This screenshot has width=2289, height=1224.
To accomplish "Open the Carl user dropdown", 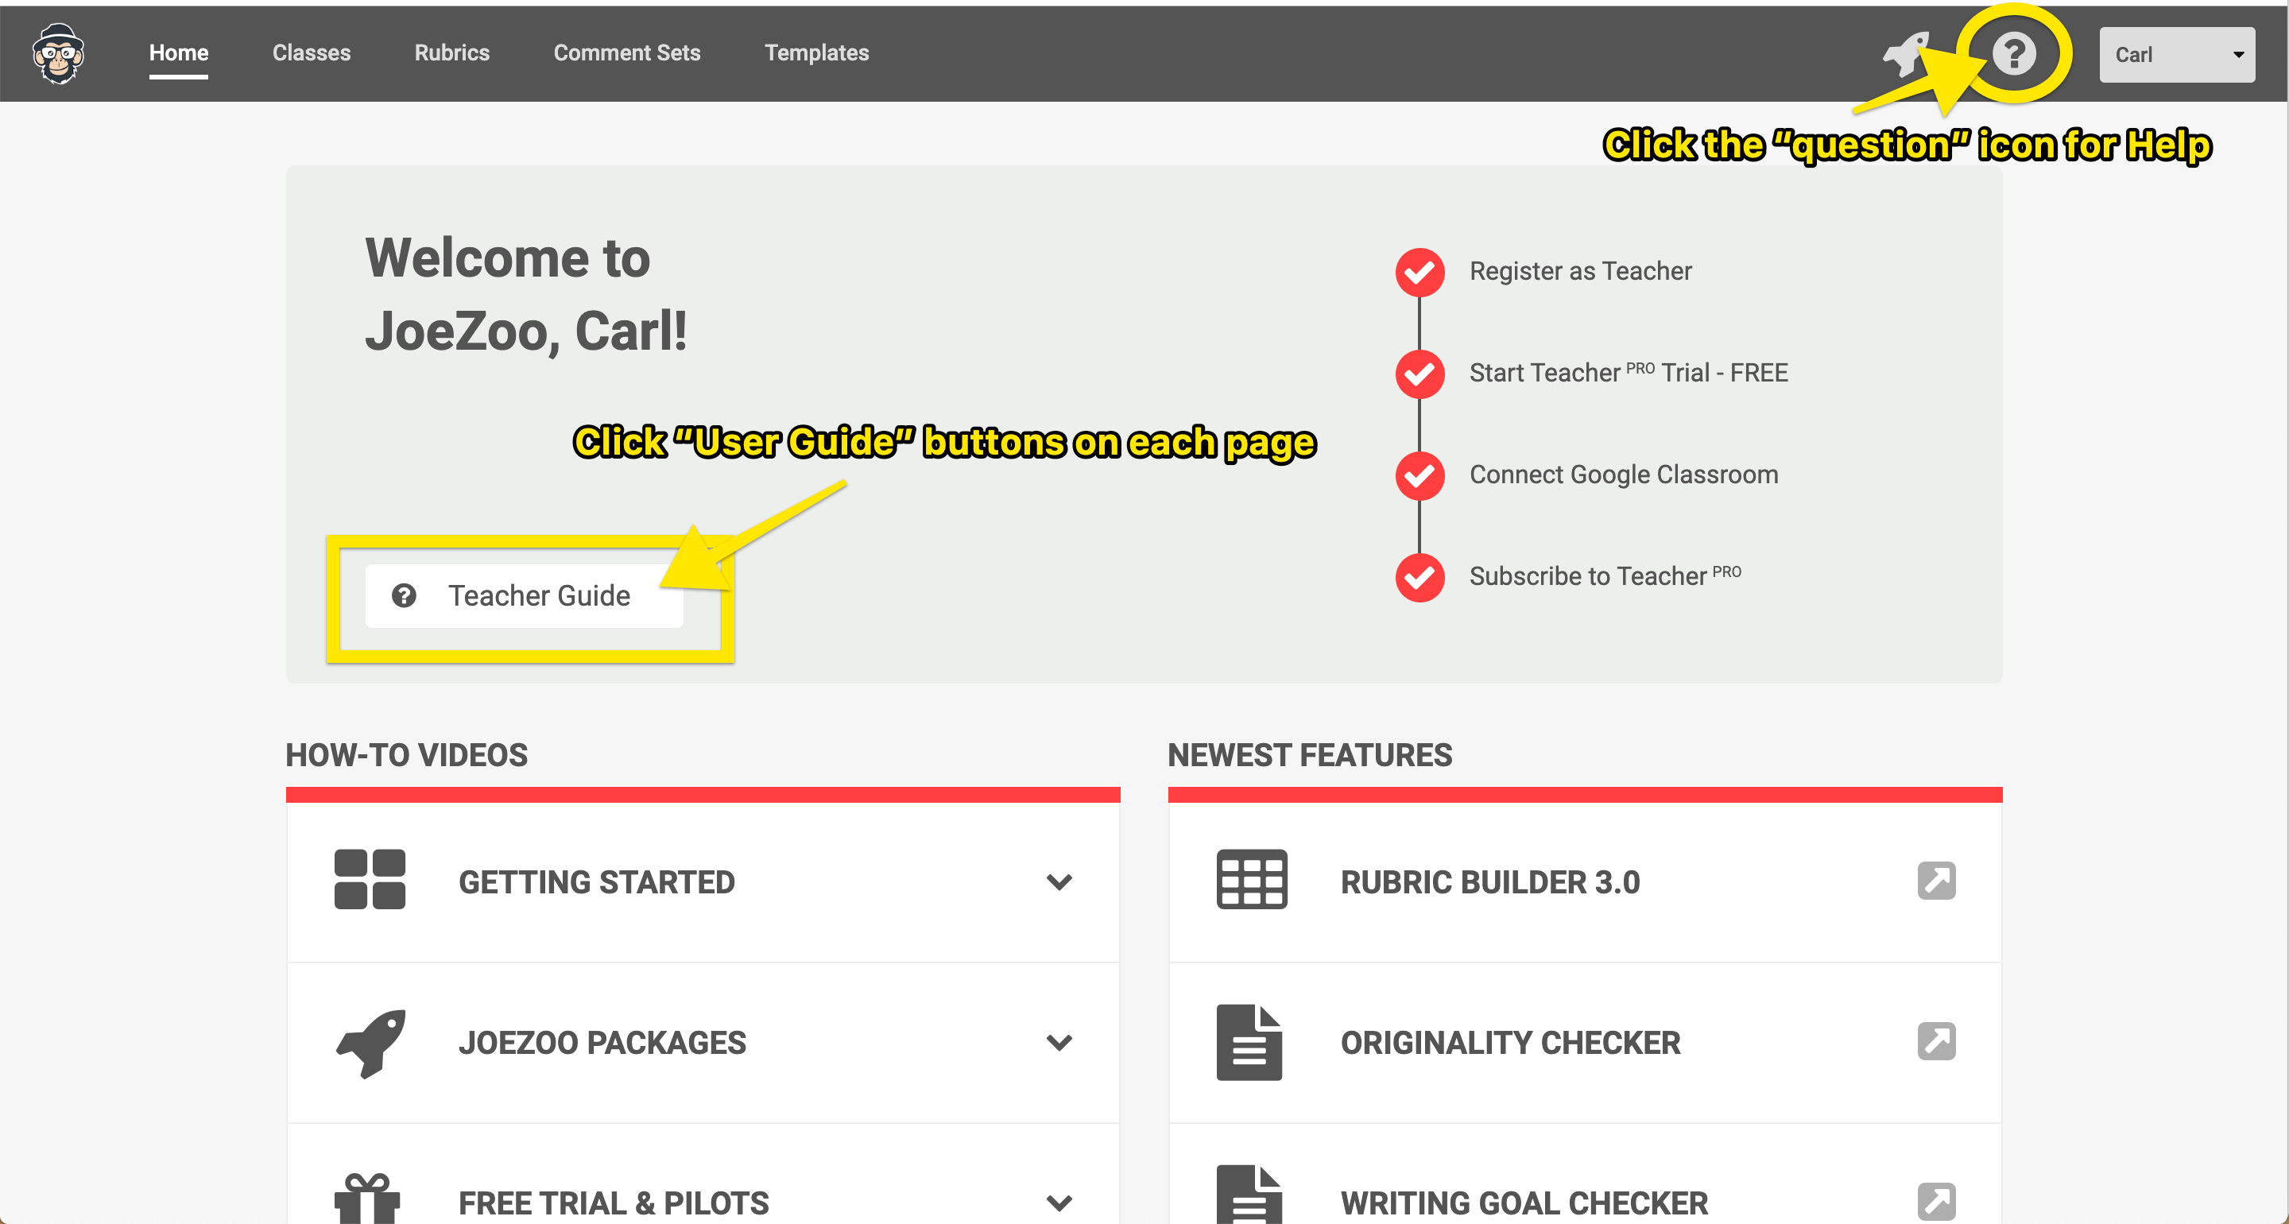I will [x=2176, y=55].
